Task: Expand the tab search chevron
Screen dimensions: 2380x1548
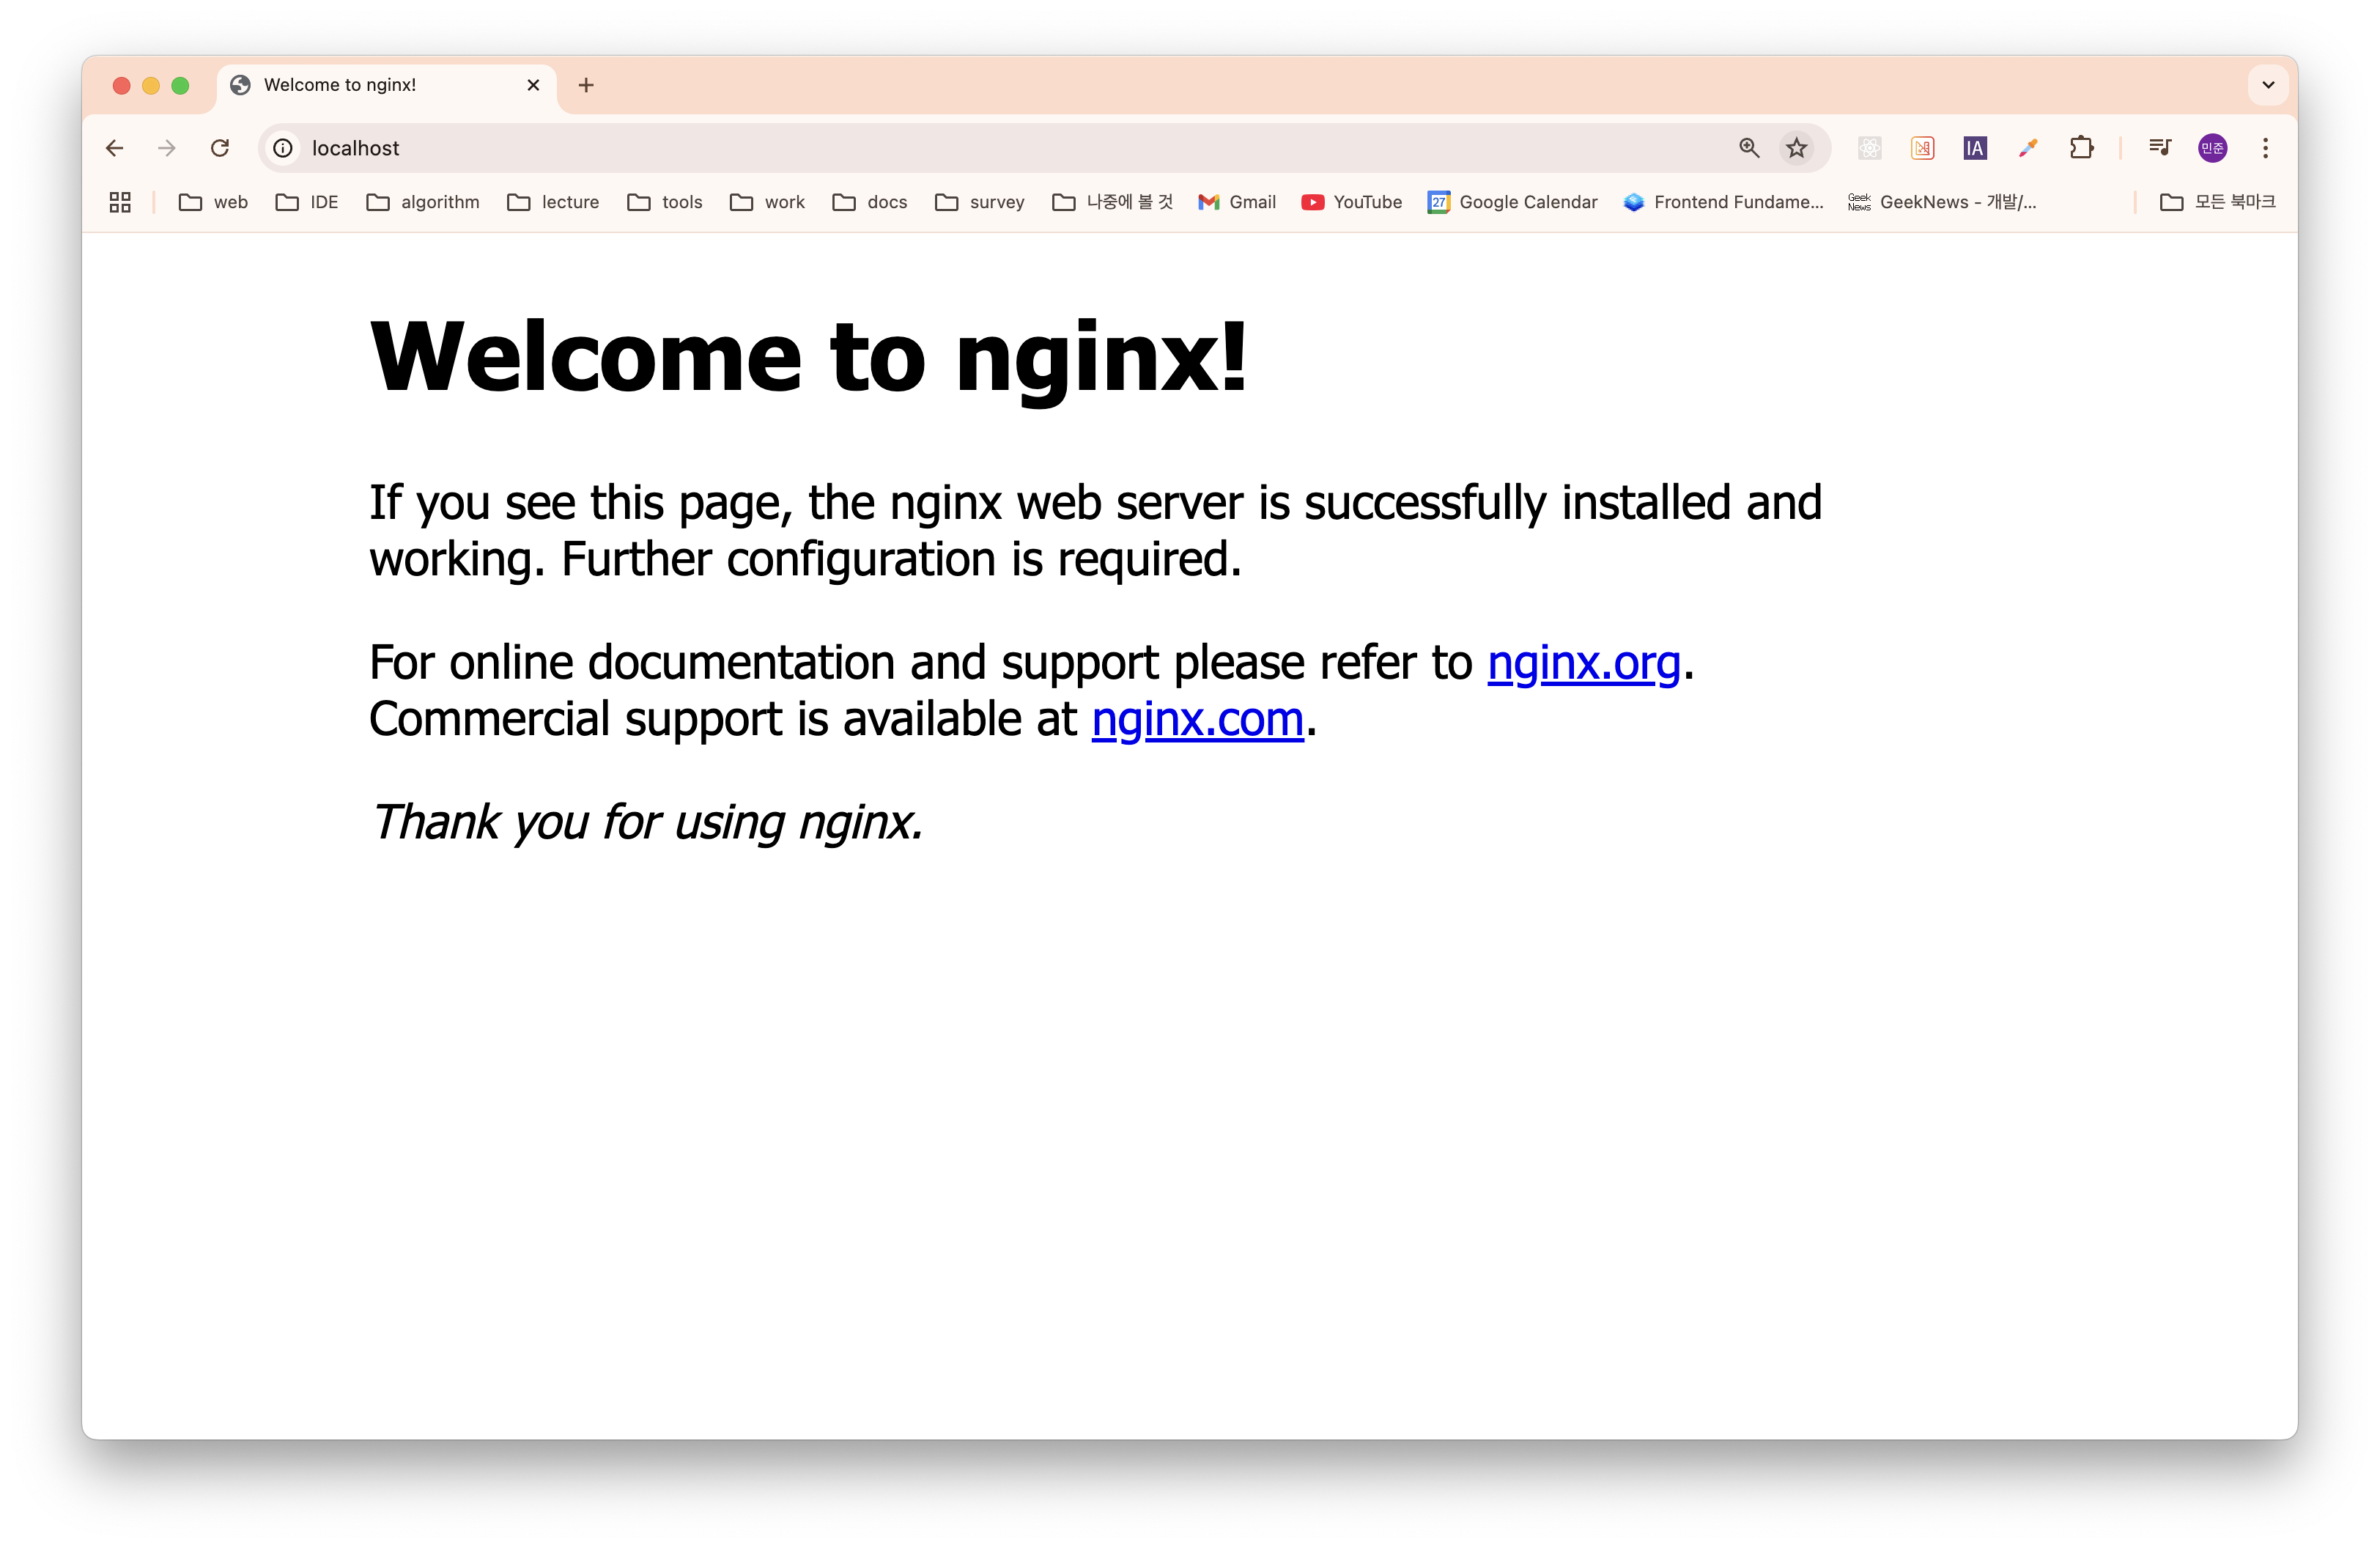Action: [x=2268, y=85]
